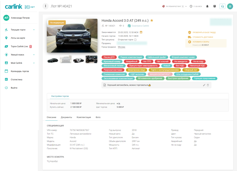Click the auction type info icon
Screen dimensions: 237x171
click(135, 39)
